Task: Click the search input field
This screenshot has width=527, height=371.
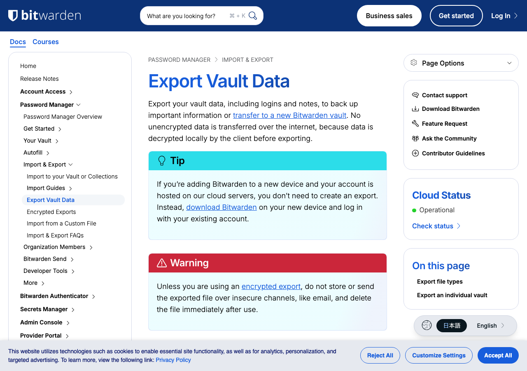Action: pos(202,16)
